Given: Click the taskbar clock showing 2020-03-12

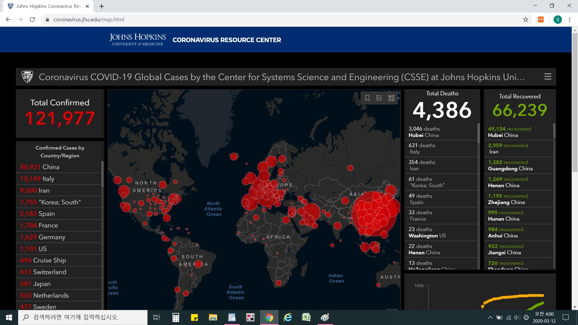Looking at the screenshot, I should coord(544,317).
